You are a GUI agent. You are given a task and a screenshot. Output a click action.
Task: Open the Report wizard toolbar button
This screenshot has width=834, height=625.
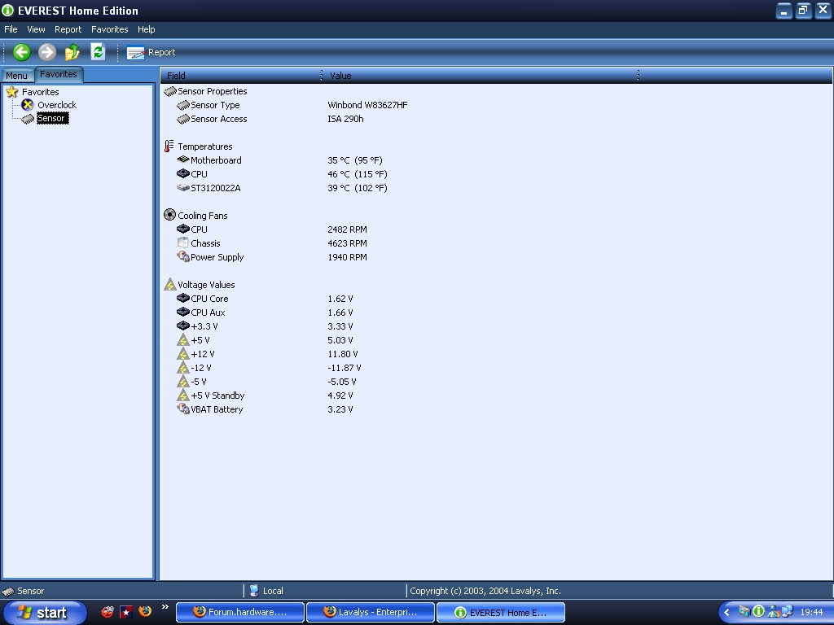tap(151, 52)
